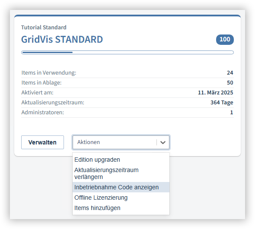
Task: Open the Aktionen dropdown
Action: pyautogui.click(x=121, y=142)
